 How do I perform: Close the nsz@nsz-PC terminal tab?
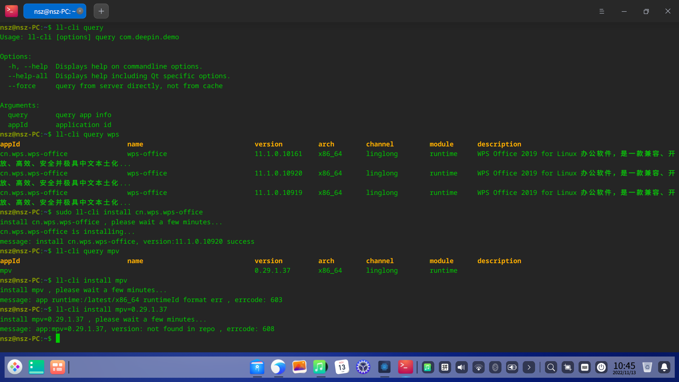click(80, 11)
